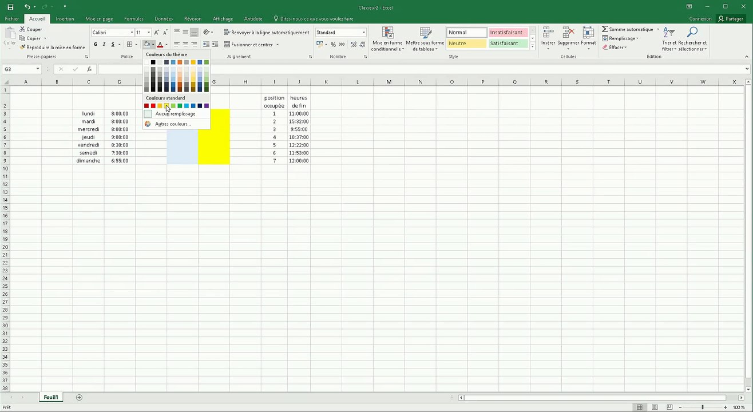This screenshot has height=412, width=753.
Task: Toggle right text alignment
Action: click(194, 44)
